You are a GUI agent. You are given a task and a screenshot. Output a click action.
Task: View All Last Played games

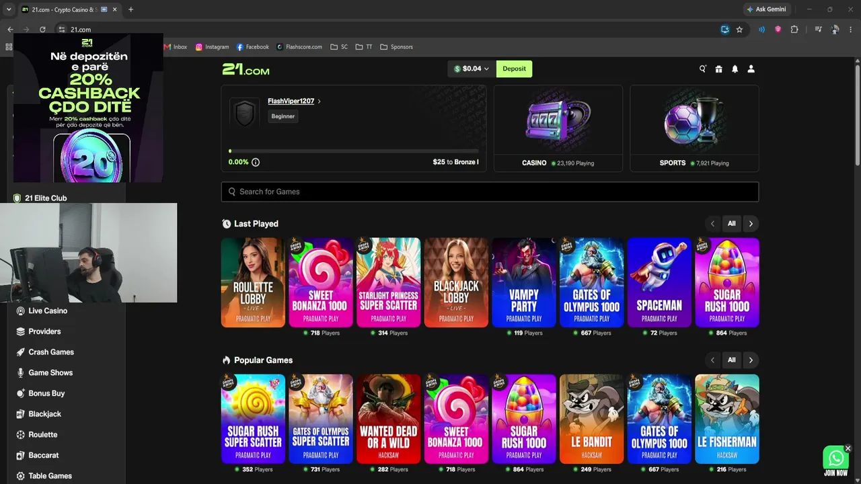coord(732,224)
